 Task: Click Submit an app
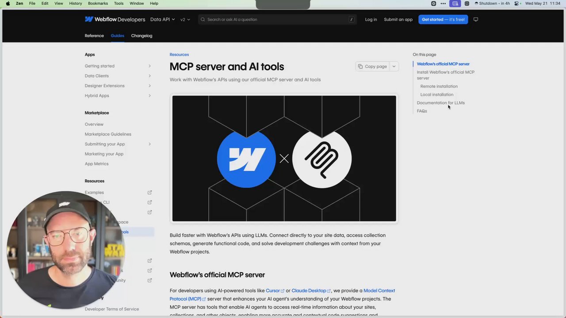398,19
